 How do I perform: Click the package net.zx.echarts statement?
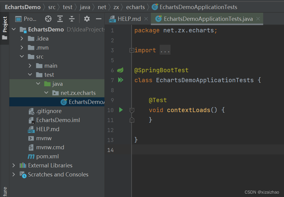[176, 30]
